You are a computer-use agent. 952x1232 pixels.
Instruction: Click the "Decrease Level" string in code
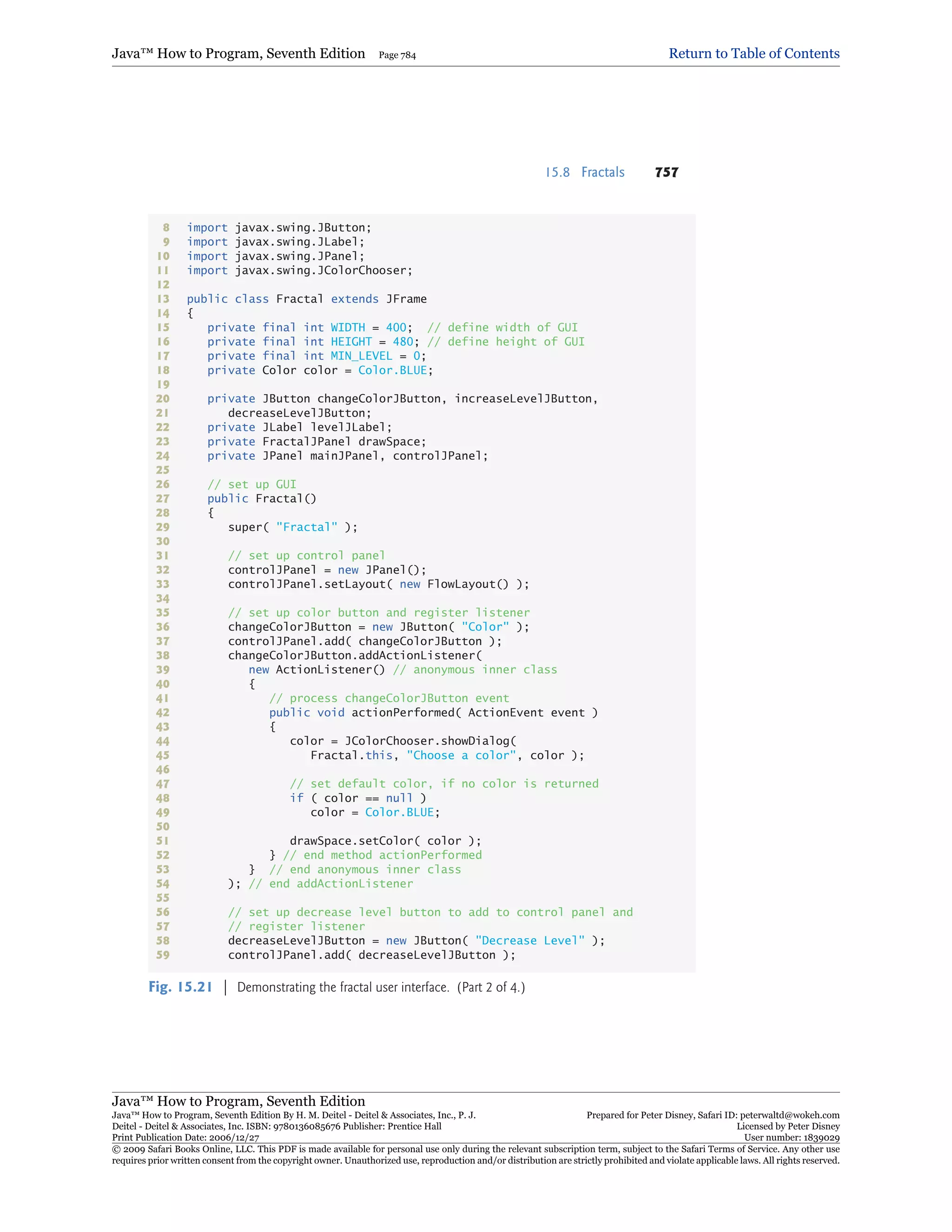[529, 941]
